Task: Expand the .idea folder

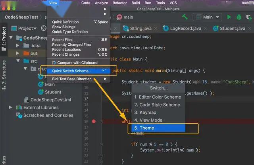Action: coord(17,46)
